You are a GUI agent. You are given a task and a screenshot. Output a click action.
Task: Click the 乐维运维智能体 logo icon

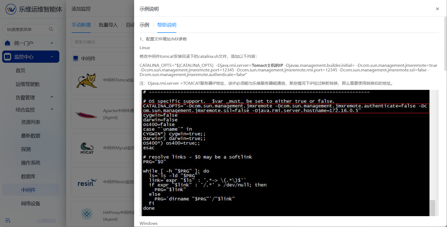11,9
